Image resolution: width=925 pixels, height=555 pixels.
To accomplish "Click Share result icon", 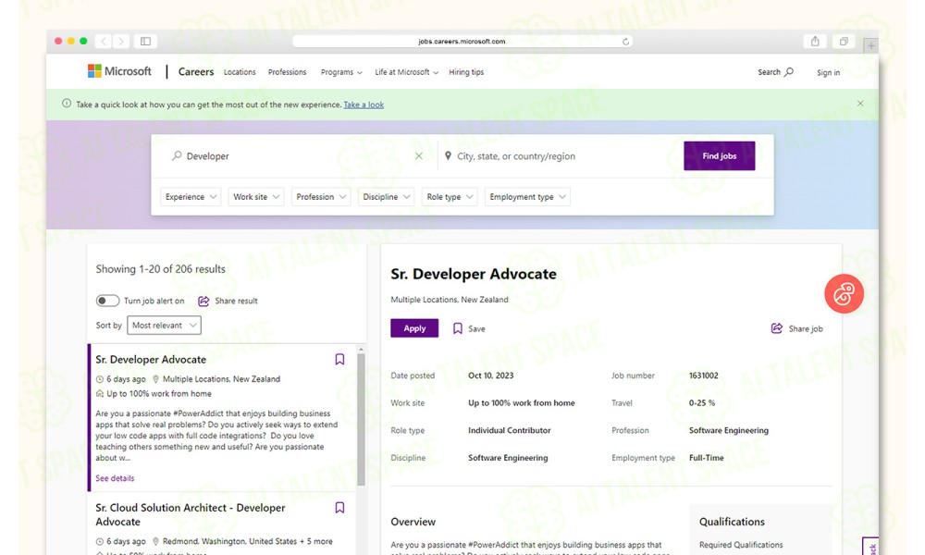I will click(203, 301).
